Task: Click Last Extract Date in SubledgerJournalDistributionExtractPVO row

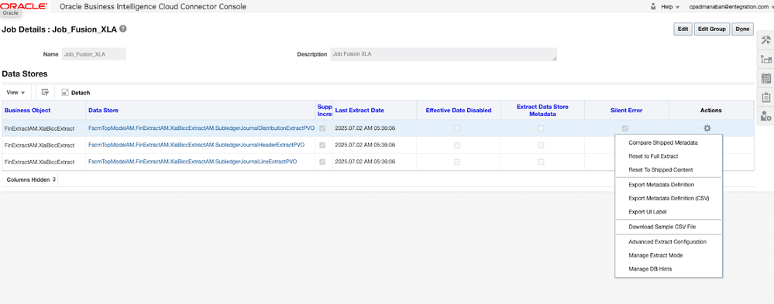Action: coord(366,128)
